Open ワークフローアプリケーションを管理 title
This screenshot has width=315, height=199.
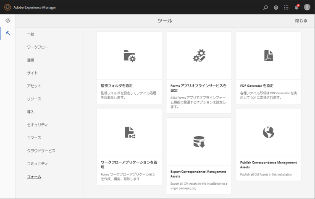129,165
